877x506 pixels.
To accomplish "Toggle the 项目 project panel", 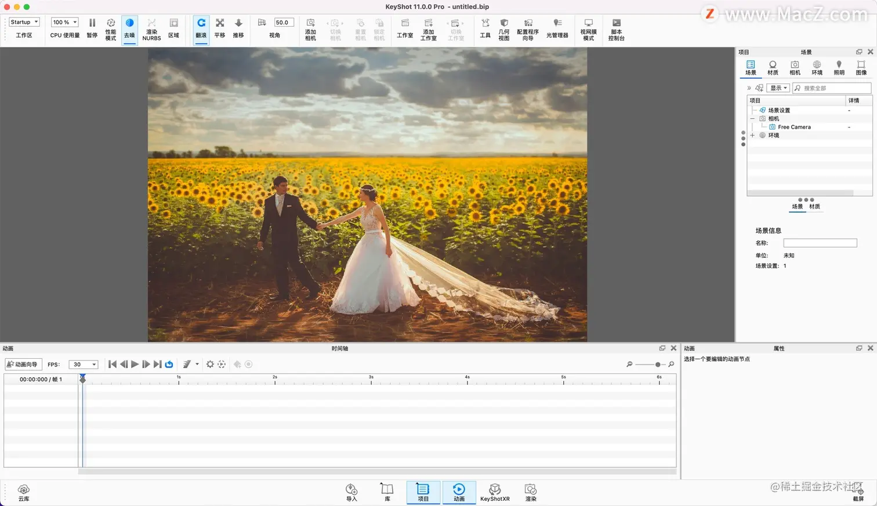I will [x=423, y=493].
